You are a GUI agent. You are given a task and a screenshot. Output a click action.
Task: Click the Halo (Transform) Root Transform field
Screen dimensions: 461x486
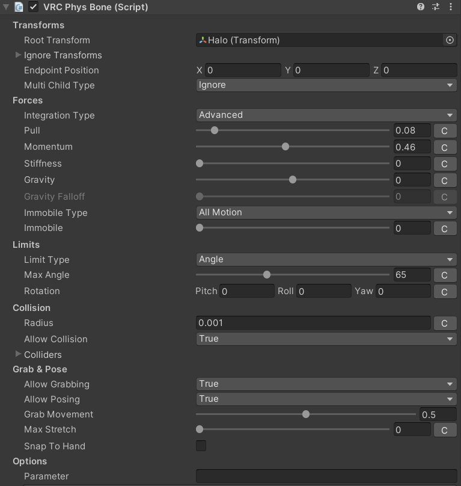320,40
